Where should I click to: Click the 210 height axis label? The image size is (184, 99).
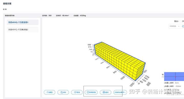[x=90, y=47]
